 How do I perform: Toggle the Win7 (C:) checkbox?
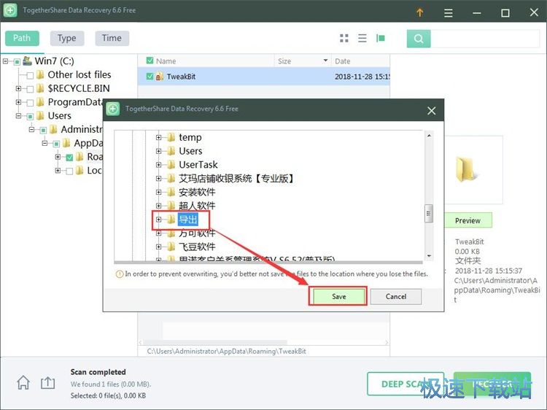tap(17, 62)
